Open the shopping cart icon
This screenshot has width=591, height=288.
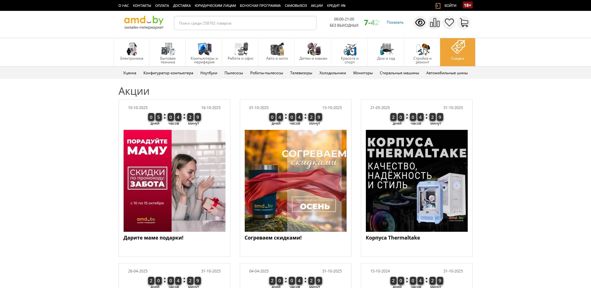click(464, 22)
